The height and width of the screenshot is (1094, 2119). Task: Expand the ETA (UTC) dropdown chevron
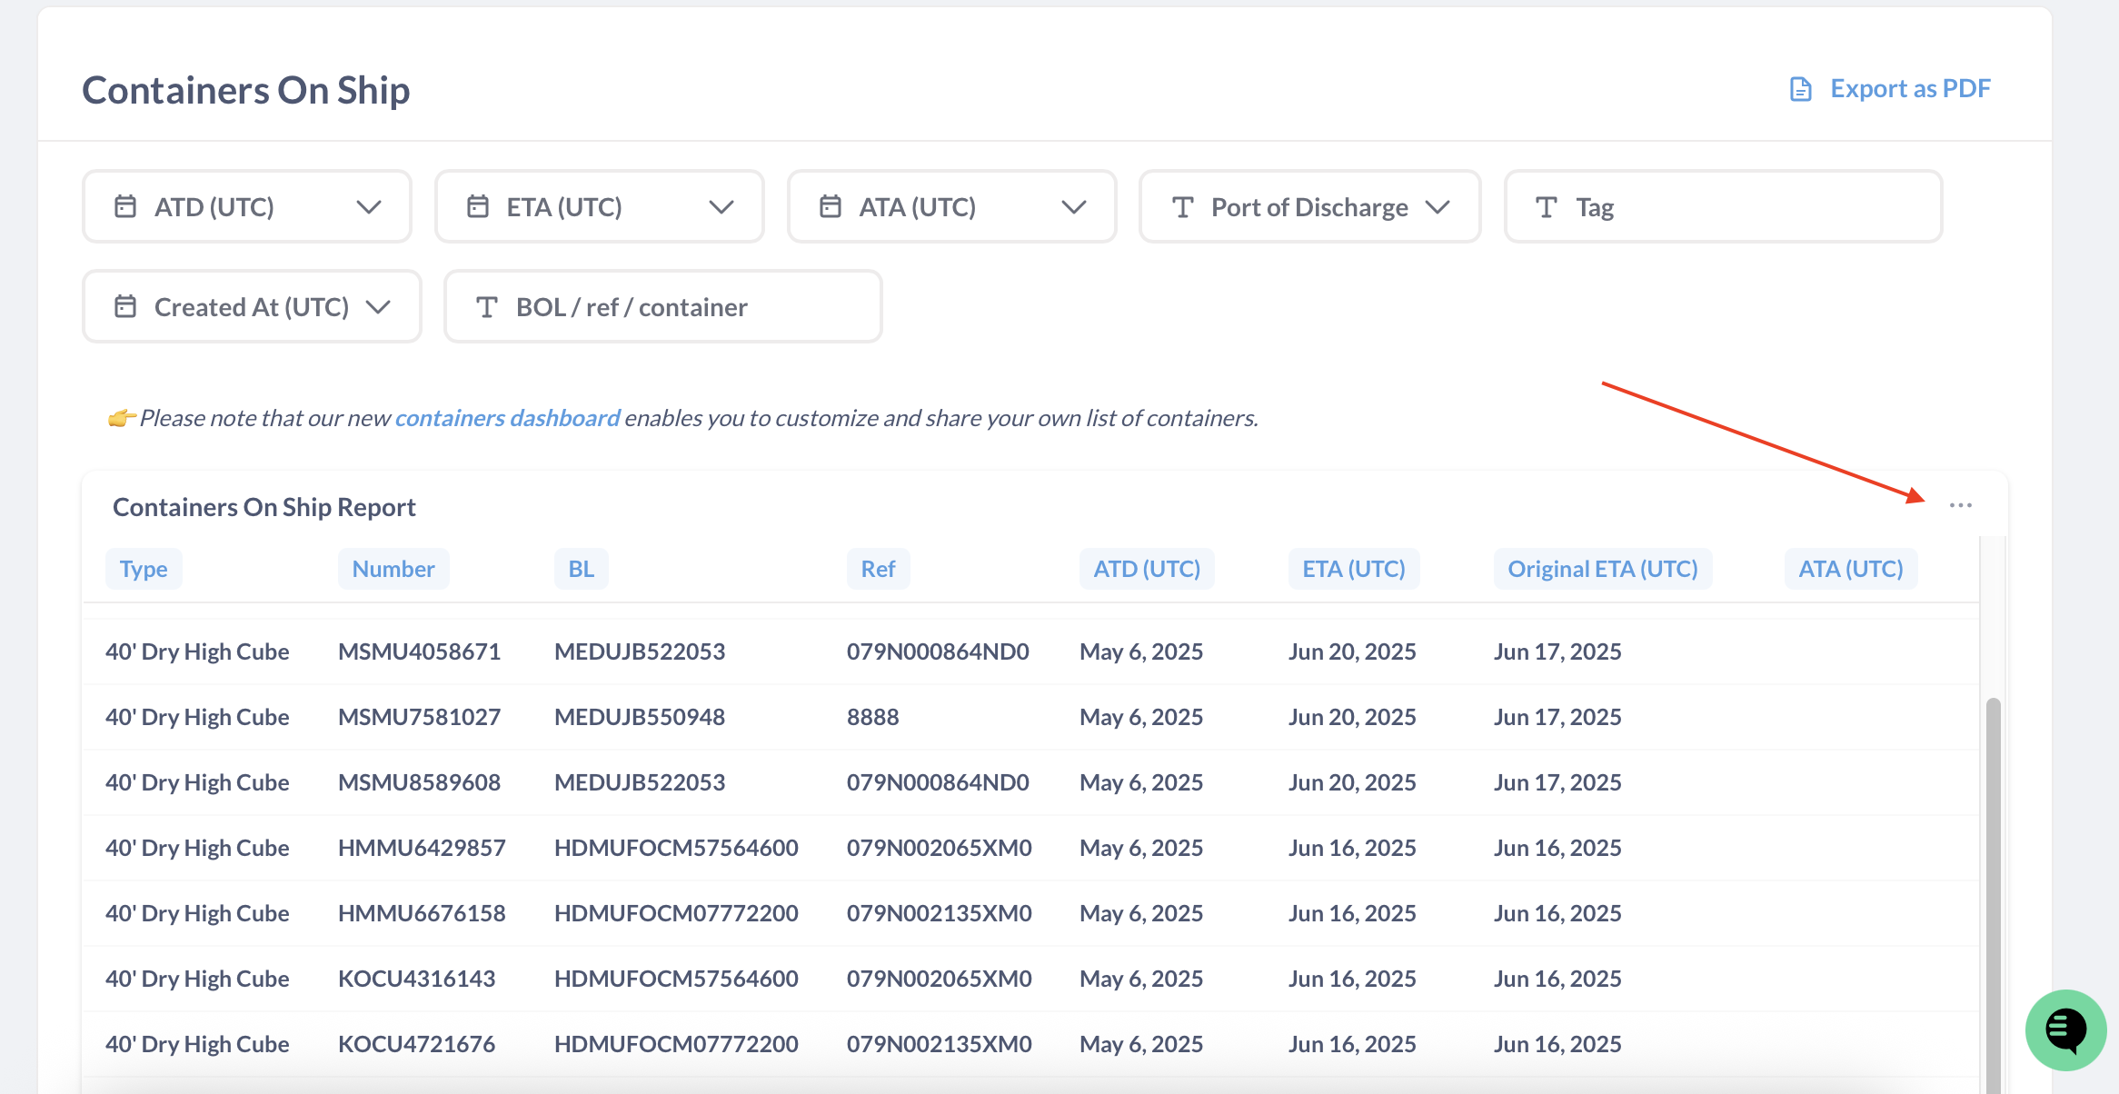[x=721, y=207]
